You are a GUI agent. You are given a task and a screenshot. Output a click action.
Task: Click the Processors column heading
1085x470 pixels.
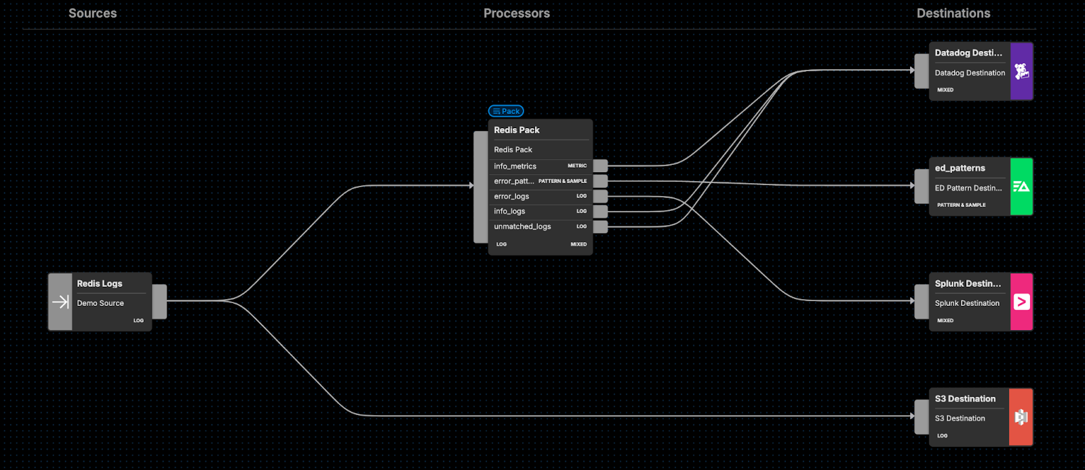516,14
